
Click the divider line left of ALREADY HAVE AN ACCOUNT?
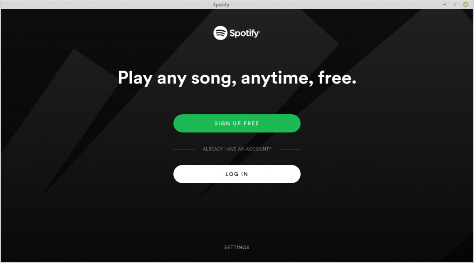click(x=184, y=150)
